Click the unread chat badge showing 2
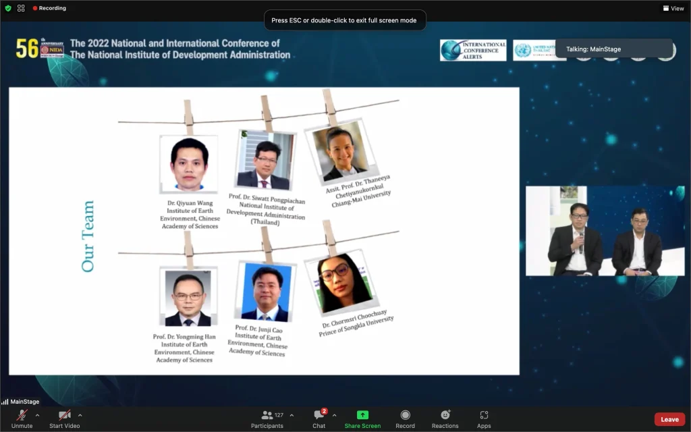The height and width of the screenshot is (432, 691). [325, 411]
